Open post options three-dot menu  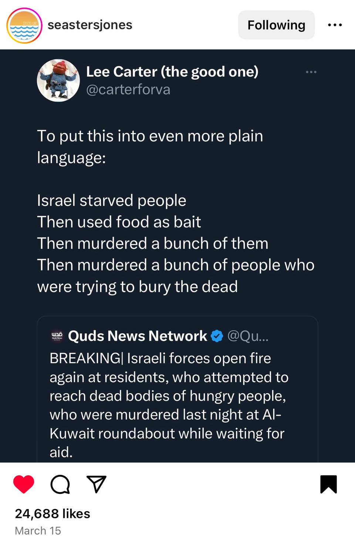click(x=335, y=25)
